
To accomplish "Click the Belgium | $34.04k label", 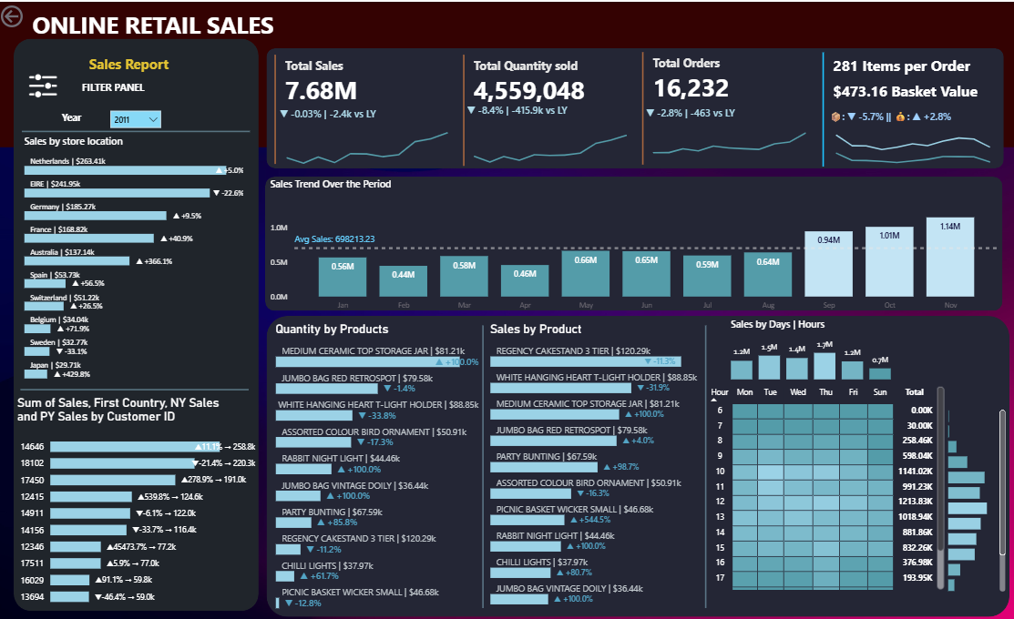I will coord(59,320).
